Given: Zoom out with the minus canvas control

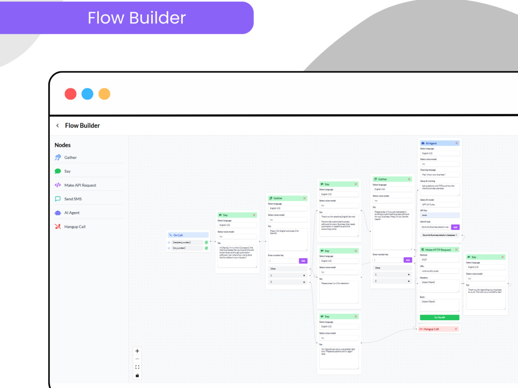Looking at the screenshot, I should (x=137, y=359).
